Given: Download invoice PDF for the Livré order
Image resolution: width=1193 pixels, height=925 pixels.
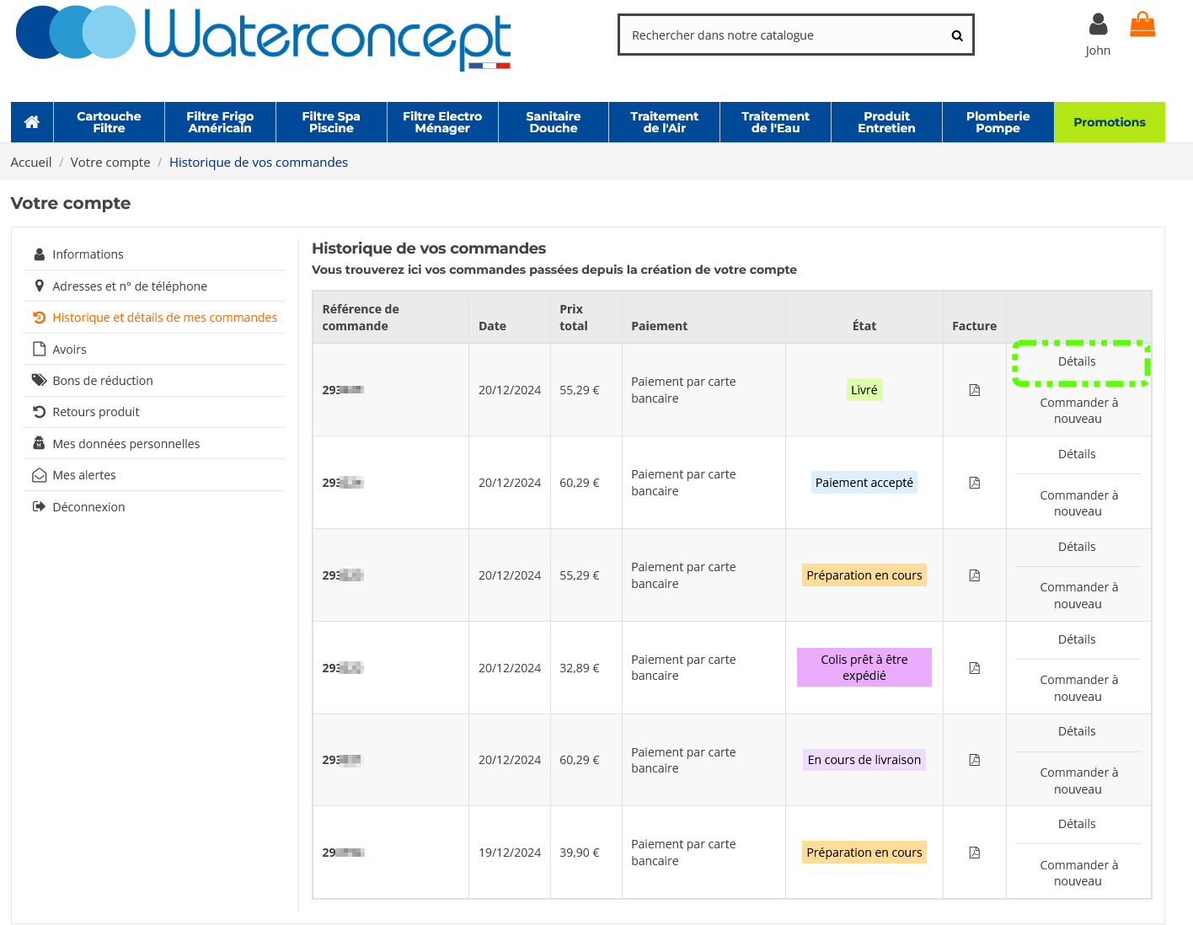Looking at the screenshot, I should [974, 390].
